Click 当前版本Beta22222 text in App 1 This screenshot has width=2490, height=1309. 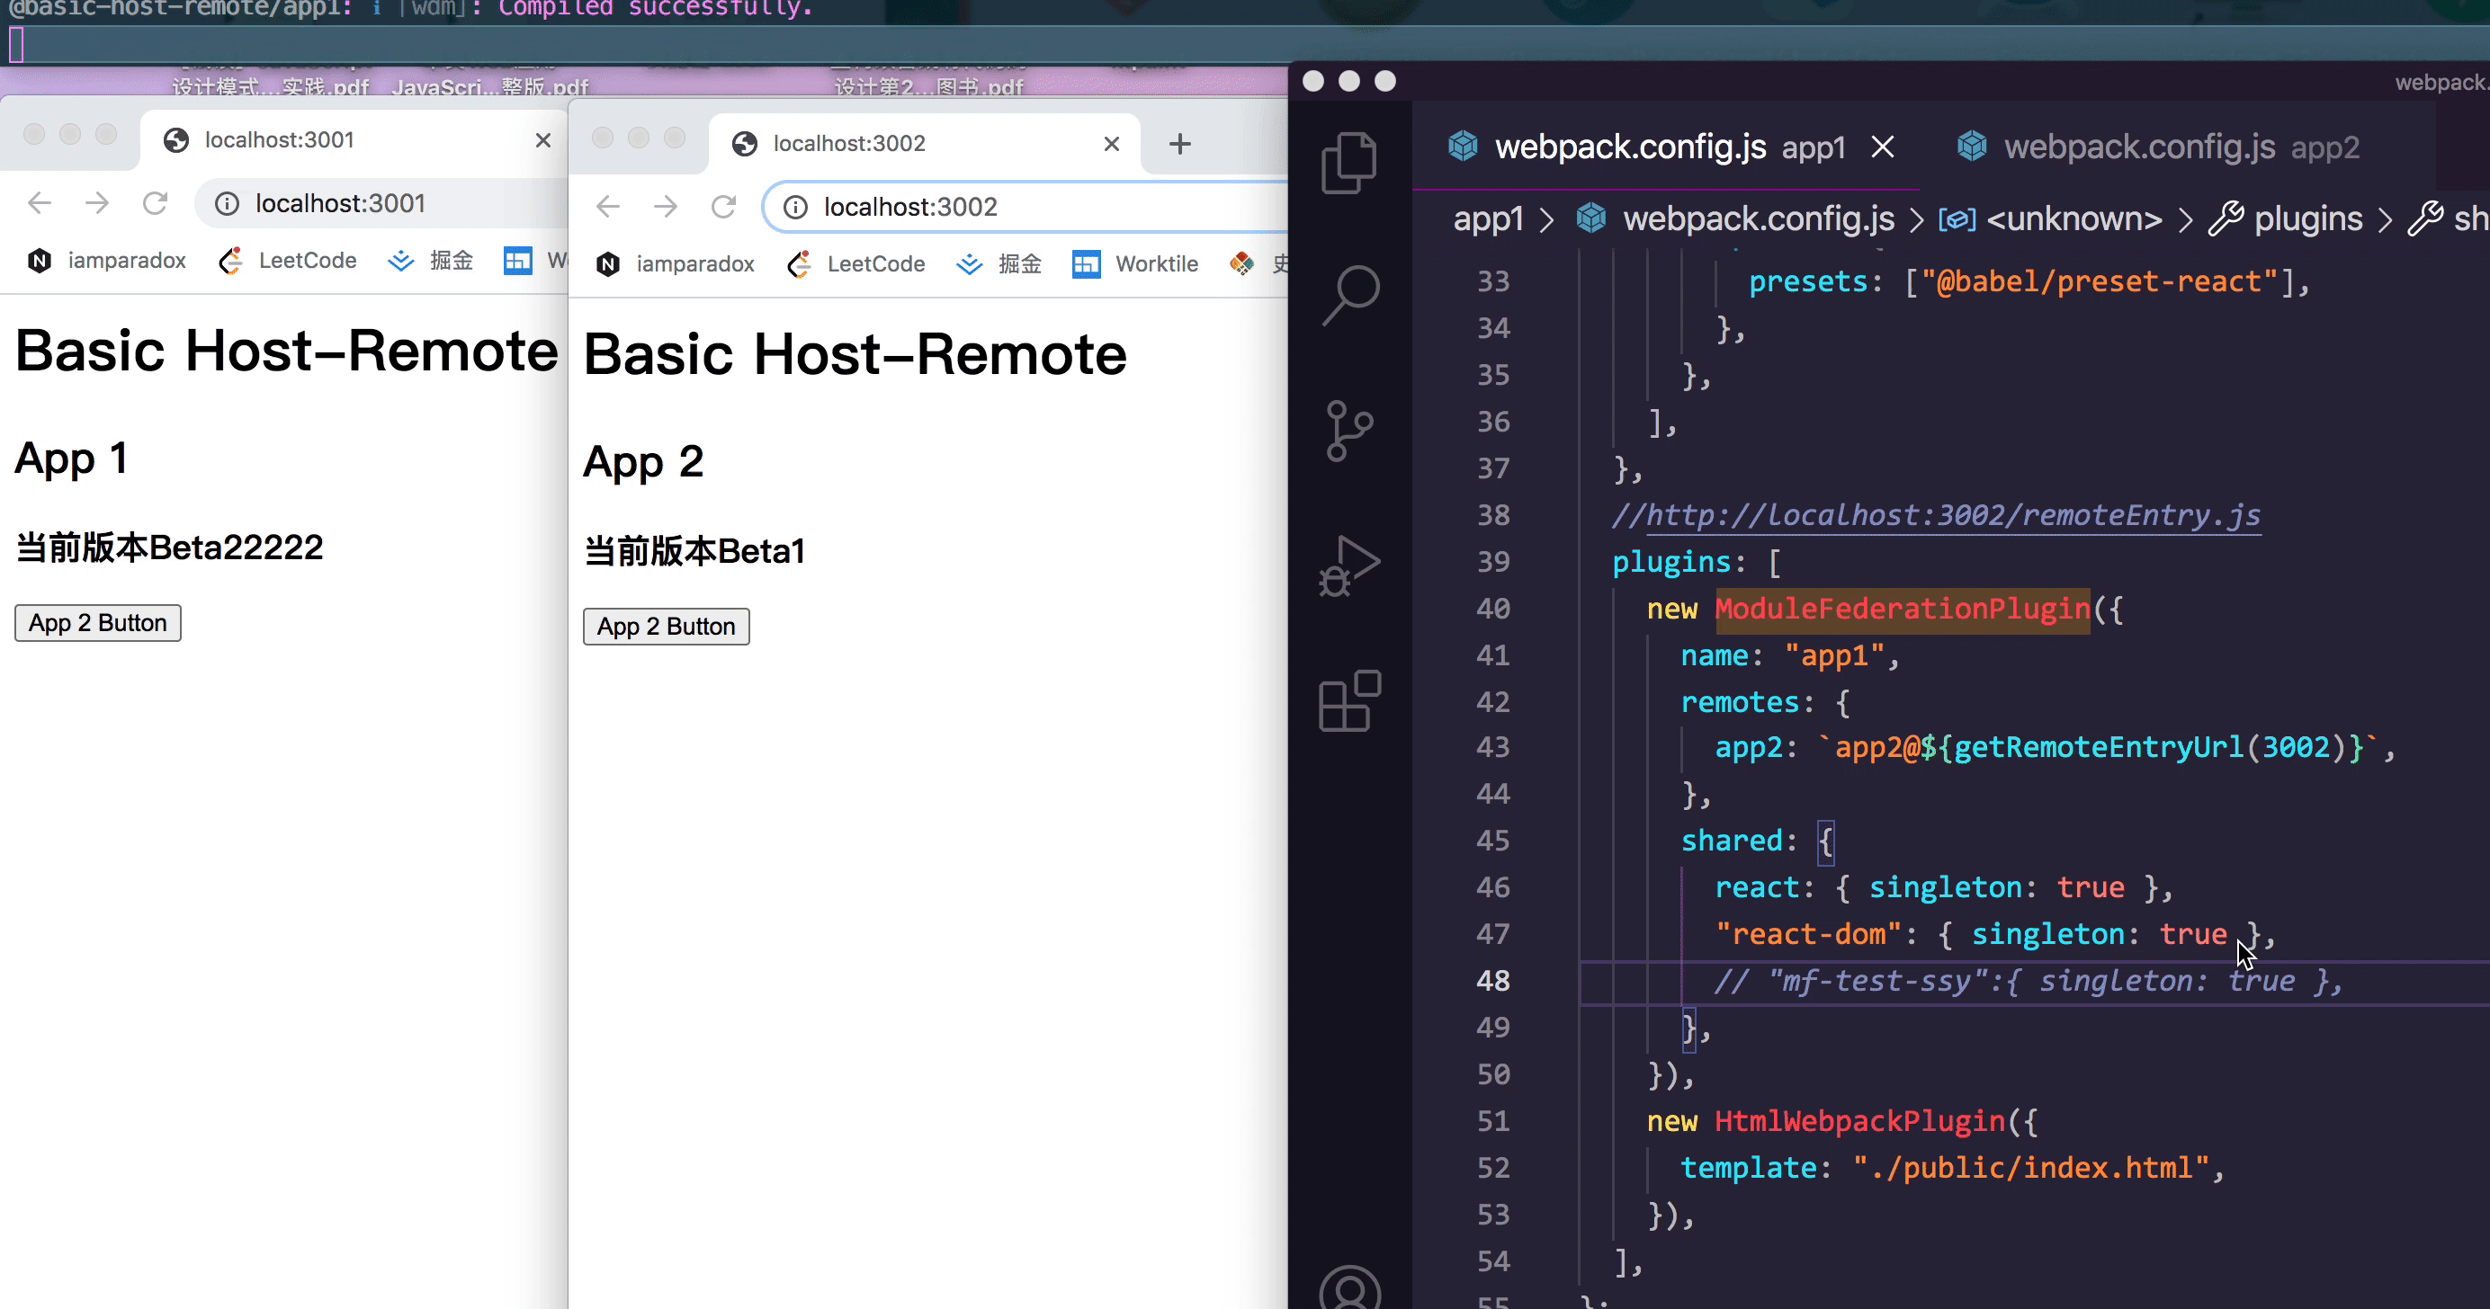point(169,548)
